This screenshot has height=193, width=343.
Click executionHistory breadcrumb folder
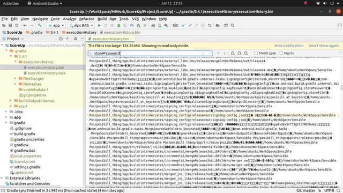click(79, 32)
